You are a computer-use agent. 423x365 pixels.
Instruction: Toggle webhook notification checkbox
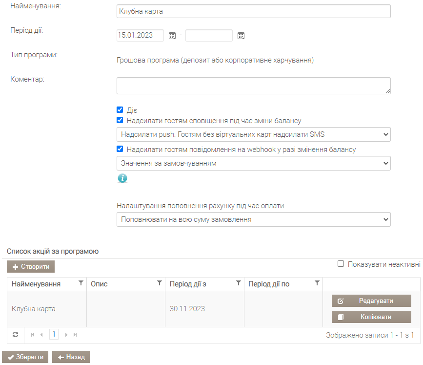[120, 149]
